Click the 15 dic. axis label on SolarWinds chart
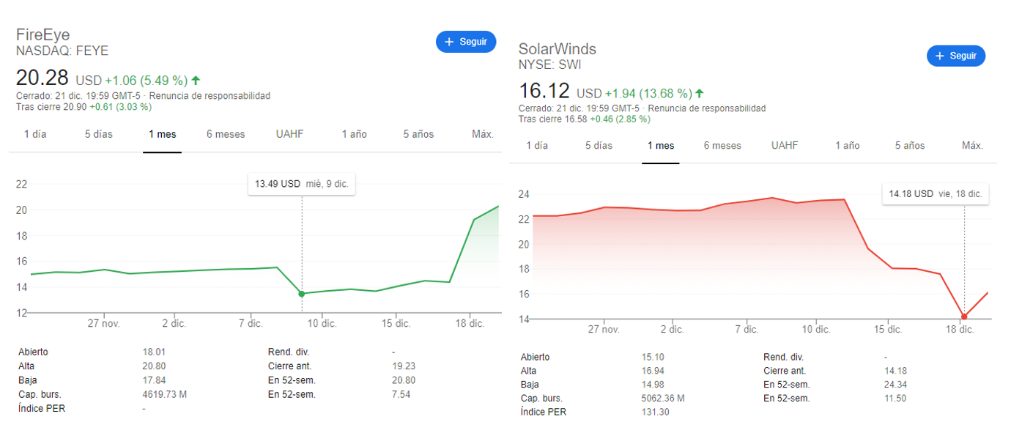Viewport: 1011px width, 433px height. click(888, 330)
